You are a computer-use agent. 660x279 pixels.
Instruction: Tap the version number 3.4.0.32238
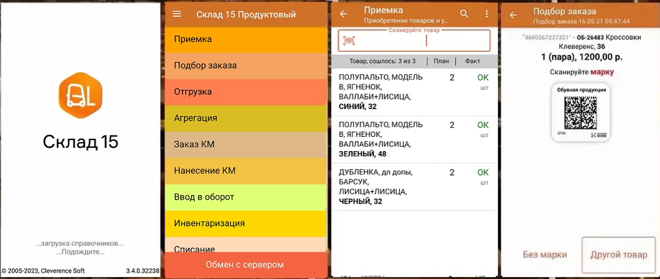[143, 271]
